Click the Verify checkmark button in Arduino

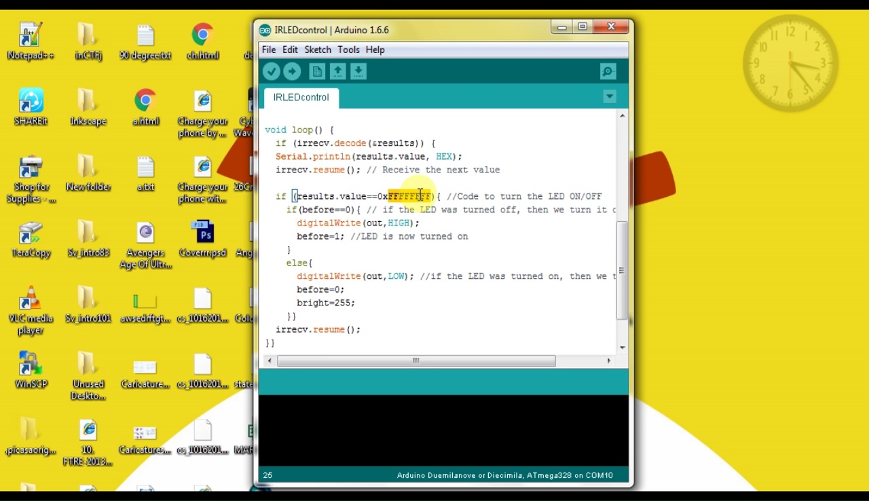[272, 71]
